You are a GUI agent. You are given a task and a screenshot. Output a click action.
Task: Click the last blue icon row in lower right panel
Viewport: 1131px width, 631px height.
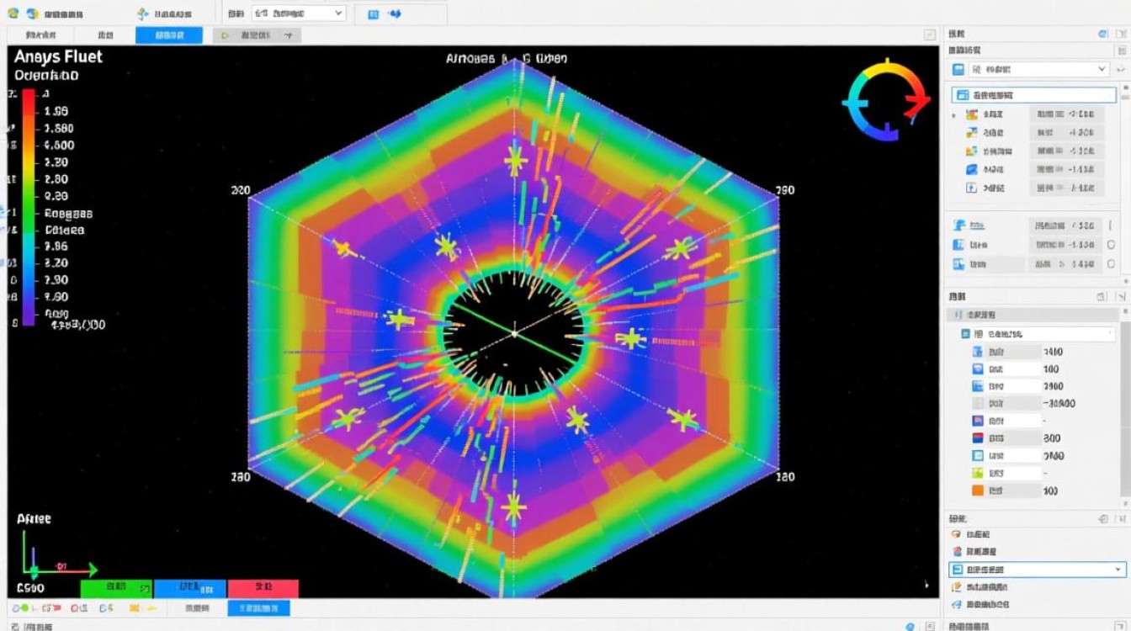tap(980, 605)
